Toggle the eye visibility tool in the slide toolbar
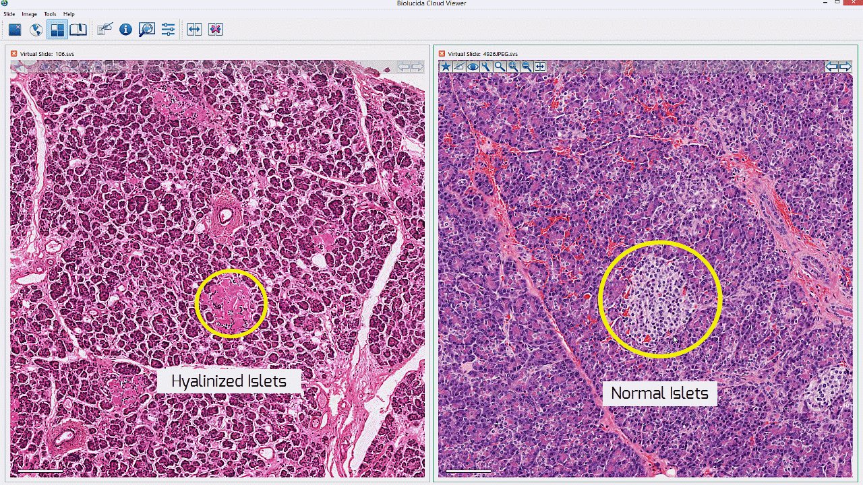 click(473, 67)
